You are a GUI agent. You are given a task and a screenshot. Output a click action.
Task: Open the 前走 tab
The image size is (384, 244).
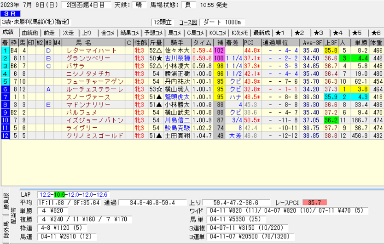[x=49, y=33]
